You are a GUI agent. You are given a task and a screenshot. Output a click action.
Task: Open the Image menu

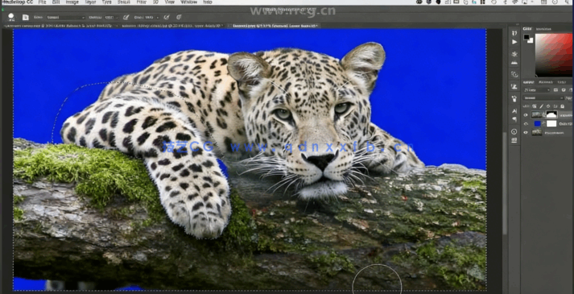pos(72,2)
